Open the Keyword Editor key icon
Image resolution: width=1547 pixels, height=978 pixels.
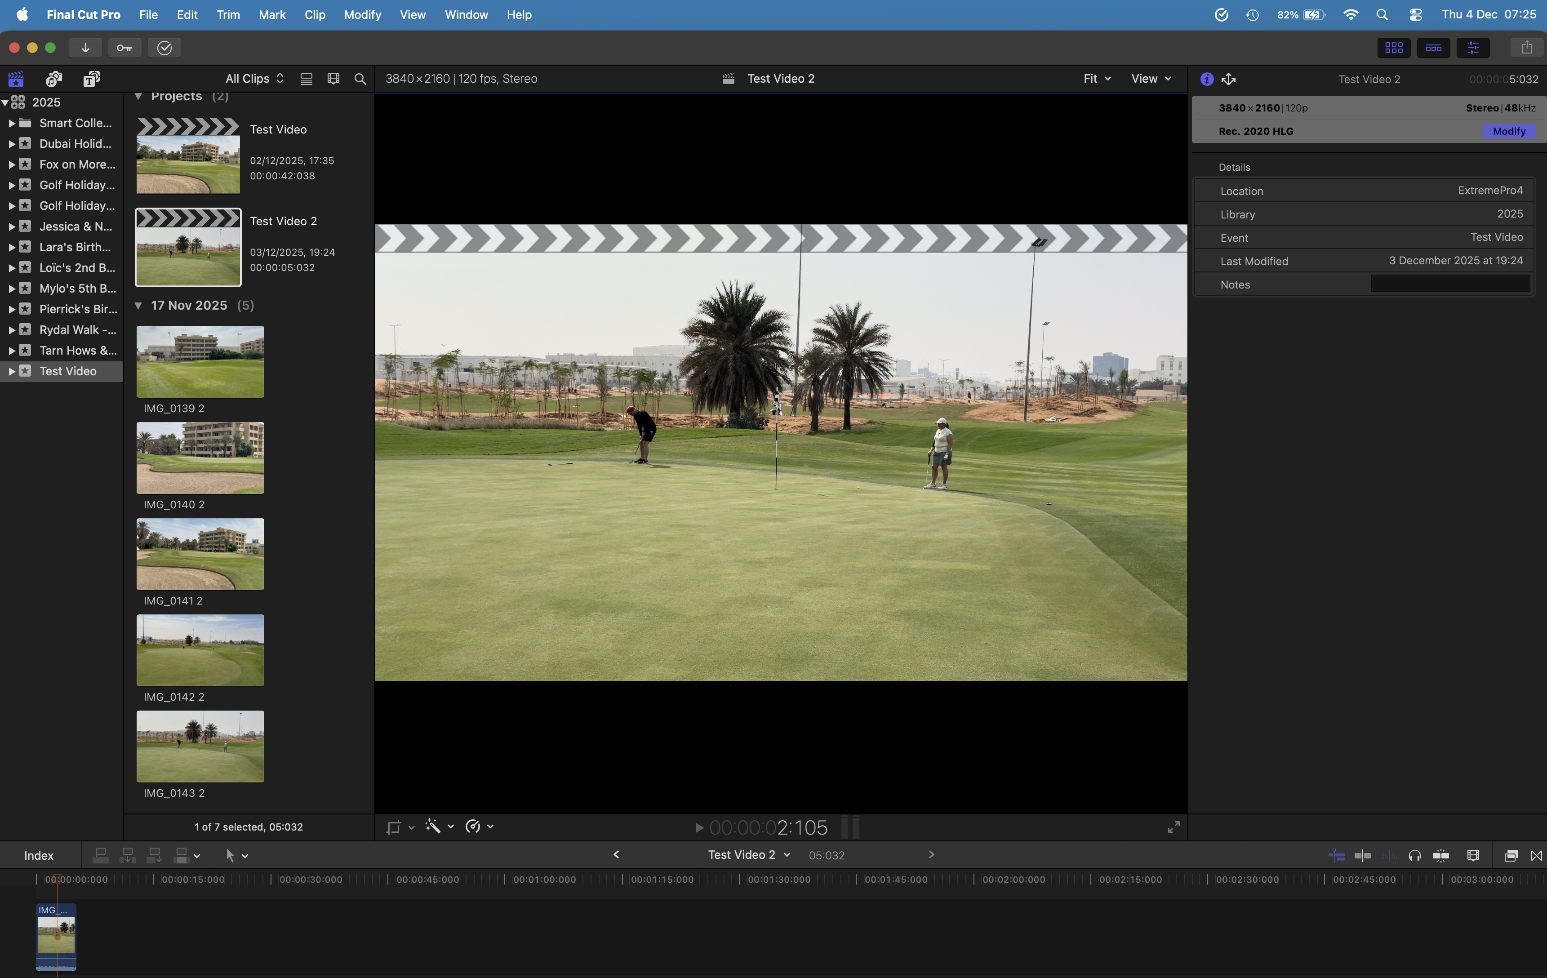point(124,48)
